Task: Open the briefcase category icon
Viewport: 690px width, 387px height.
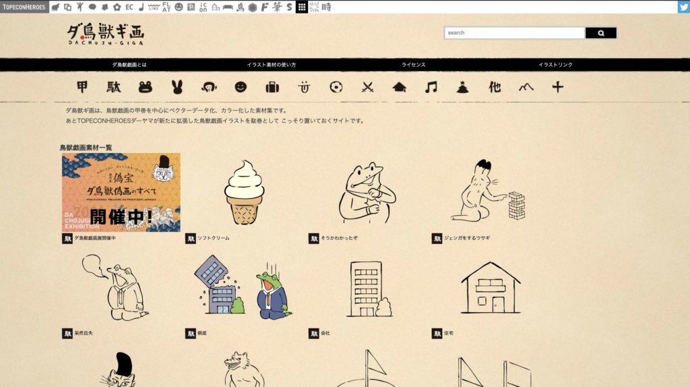Action: (272, 87)
